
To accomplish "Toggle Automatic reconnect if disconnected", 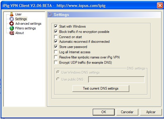I will (x=56, y=42).
